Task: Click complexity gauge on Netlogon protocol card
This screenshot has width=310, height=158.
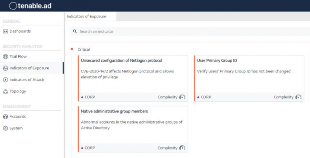Action: [x=182, y=97]
